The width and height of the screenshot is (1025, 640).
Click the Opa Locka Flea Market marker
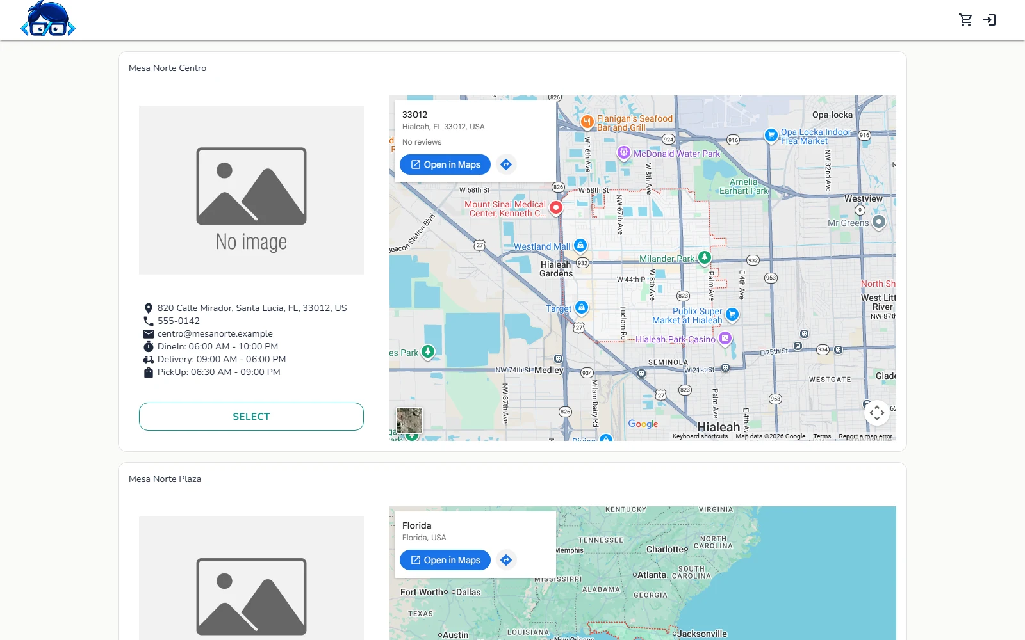[771, 135]
